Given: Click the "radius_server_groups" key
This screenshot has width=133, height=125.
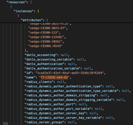Looking at the screenshot, I should (44, 122).
